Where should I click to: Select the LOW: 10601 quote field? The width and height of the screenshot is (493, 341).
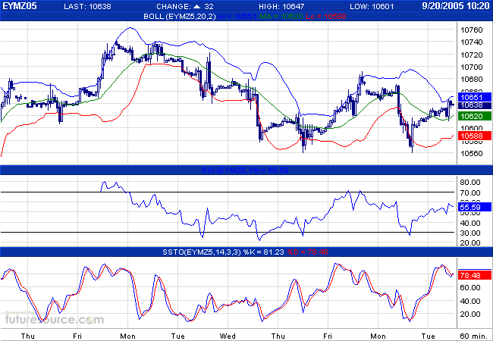point(372,7)
